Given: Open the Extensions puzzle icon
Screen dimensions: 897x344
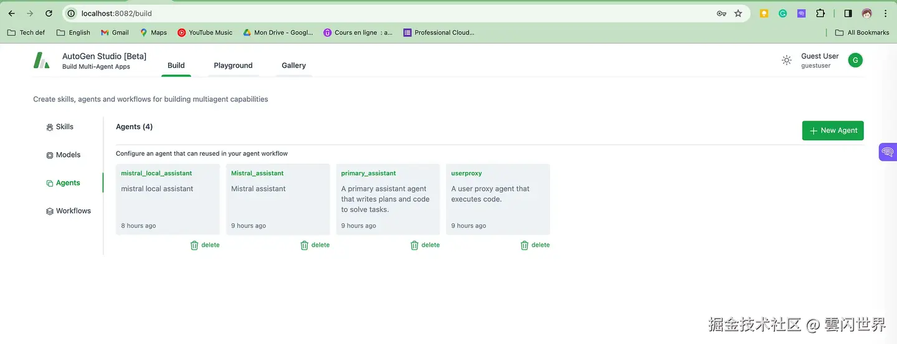Looking at the screenshot, I should tap(820, 13).
